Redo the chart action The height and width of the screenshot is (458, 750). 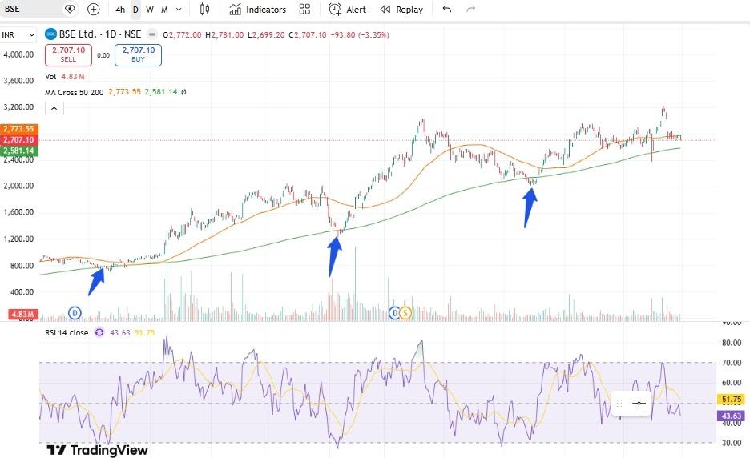(471, 9)
